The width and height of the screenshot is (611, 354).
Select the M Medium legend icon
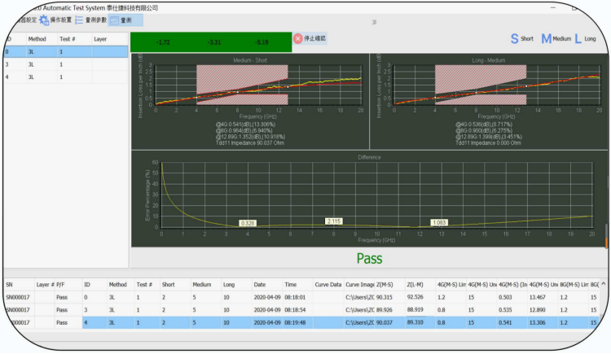coord(547,38)
